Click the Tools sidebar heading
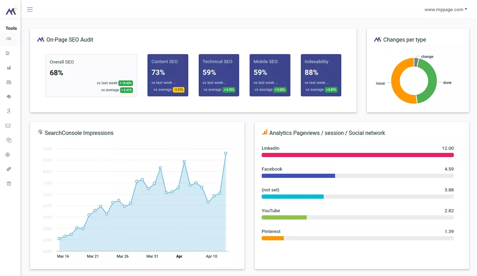 11,28
